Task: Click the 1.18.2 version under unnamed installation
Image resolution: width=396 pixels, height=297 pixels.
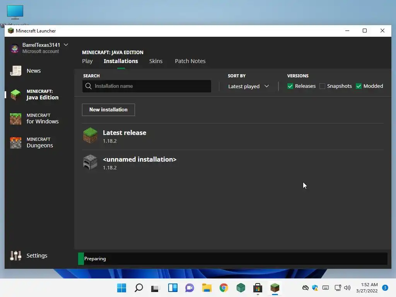Action: (109, 168)
